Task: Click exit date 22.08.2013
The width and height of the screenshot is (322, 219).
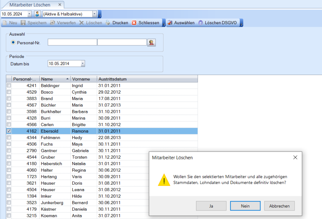Action: pos(109,138)
